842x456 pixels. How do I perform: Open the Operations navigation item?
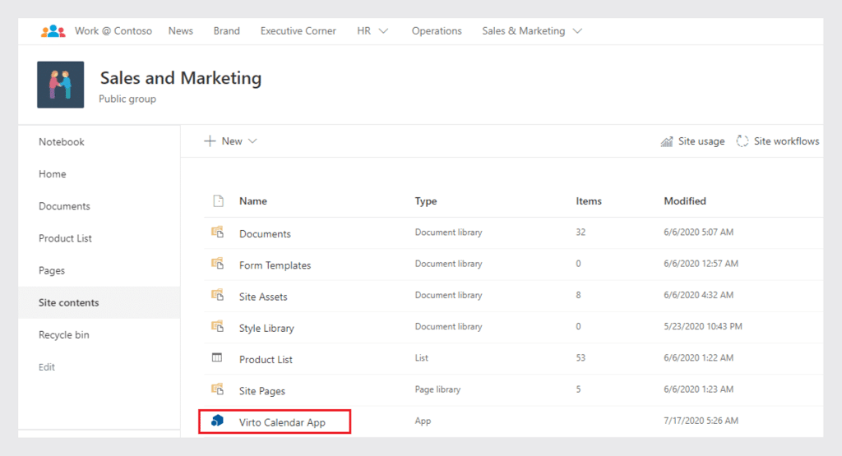[437, 31]
